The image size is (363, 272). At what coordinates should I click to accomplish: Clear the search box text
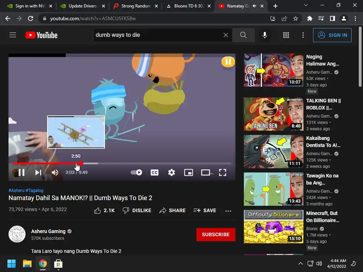pos(225,35)
